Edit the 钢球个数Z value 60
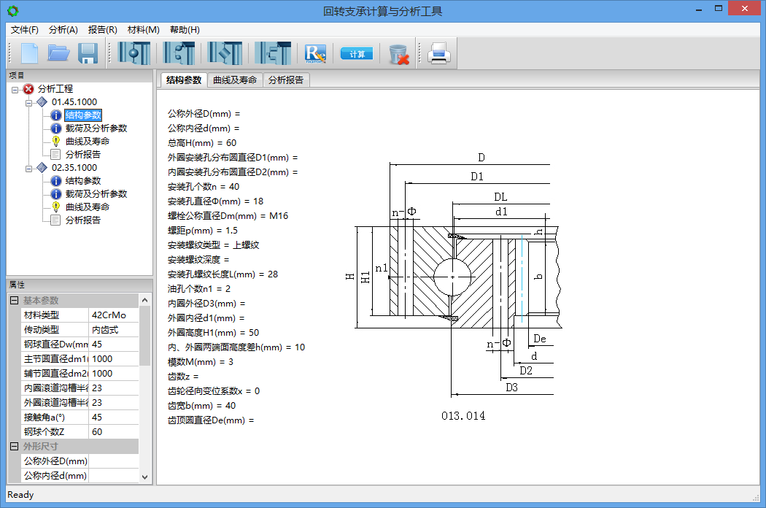Viewport: 766px width, 508px height. click(113, 432)
